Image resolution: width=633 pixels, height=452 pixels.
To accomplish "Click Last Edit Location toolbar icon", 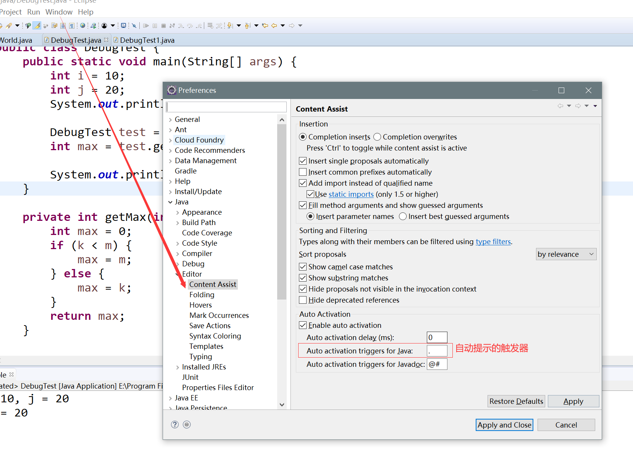I will [x=265, y=26].
